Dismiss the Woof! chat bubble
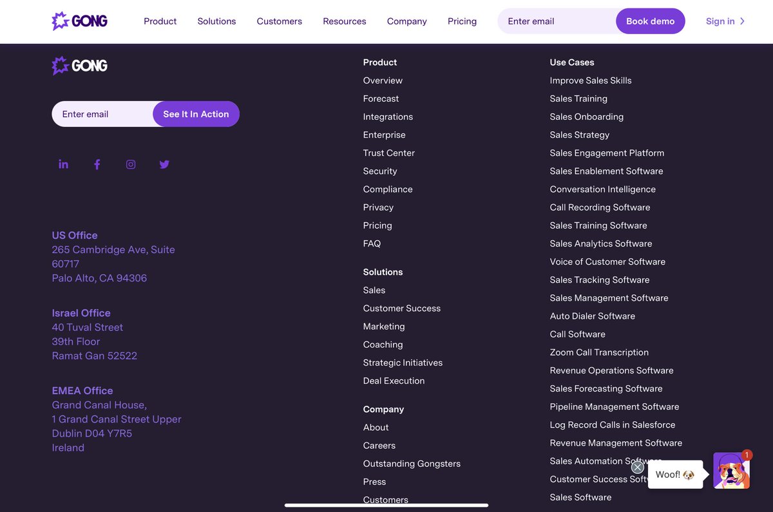Viewport: 773px width, 512px height. (x=637, y=467)
